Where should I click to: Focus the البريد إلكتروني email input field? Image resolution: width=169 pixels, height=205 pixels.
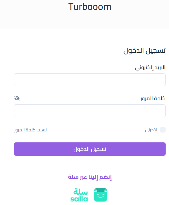[x=90, y=80]
